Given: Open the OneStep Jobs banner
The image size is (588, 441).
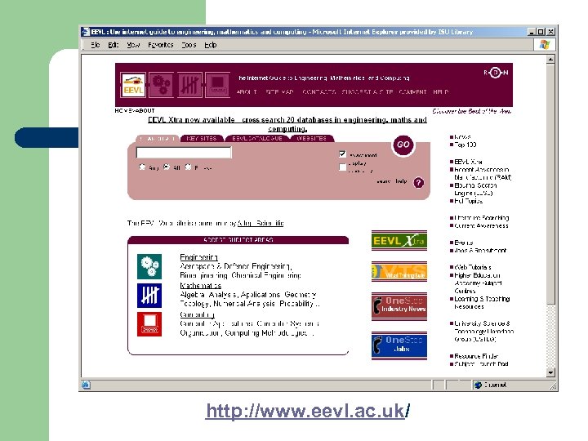Looking at the screenshot, I should coord(399,345).
